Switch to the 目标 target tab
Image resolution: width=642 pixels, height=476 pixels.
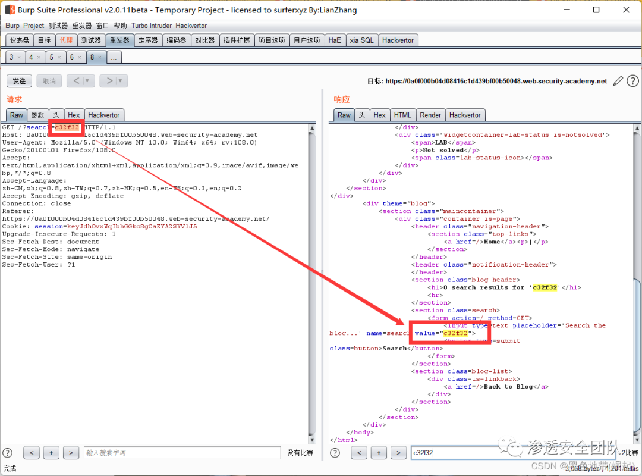(44, 40)
